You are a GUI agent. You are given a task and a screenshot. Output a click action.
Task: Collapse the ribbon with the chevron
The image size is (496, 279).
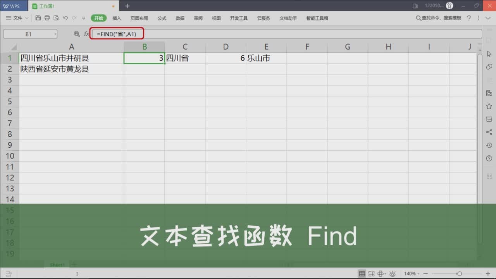[488, 18]
